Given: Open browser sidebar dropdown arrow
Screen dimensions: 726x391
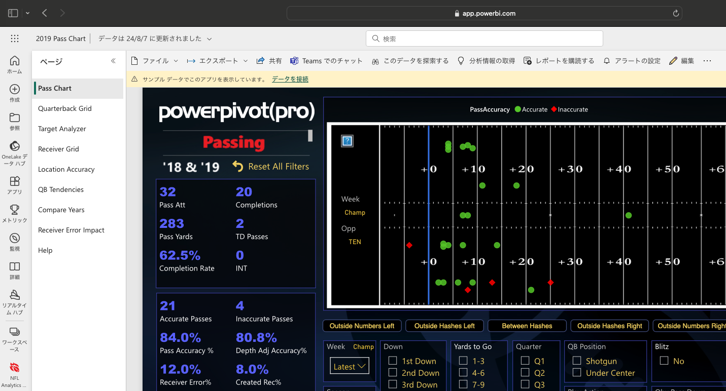Looking at the screenshot, I should (27, 13).
